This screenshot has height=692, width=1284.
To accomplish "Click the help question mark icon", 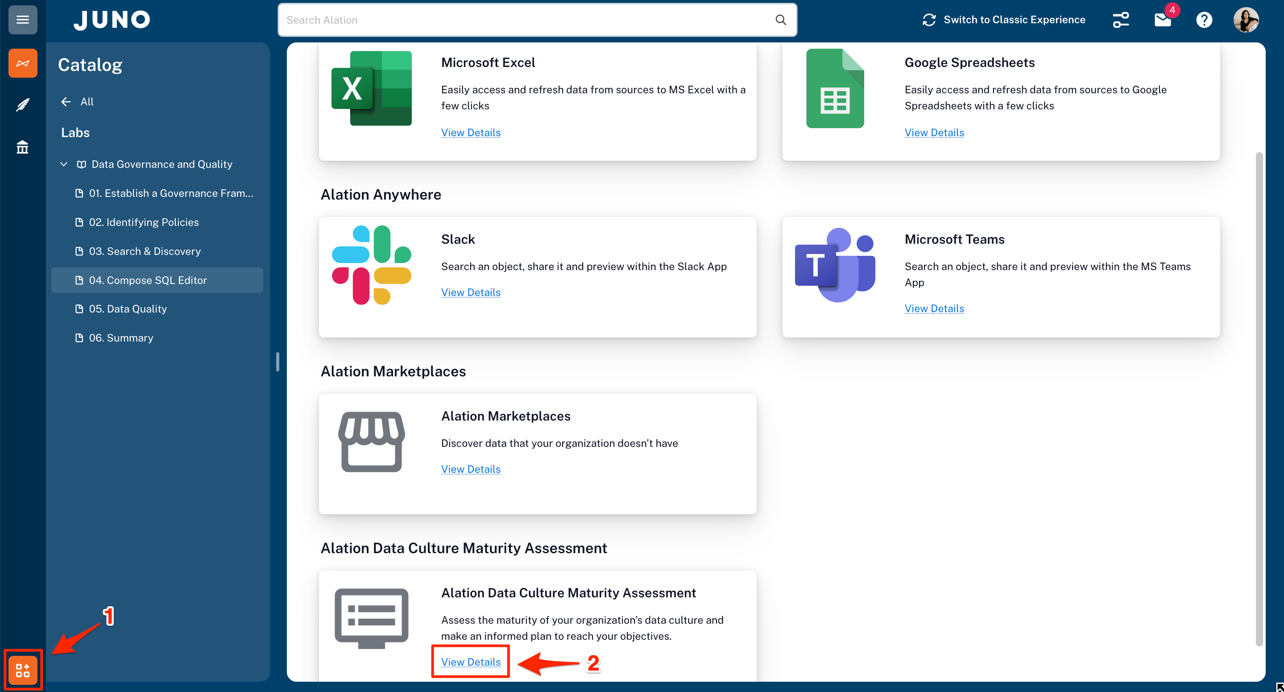I will pyautogui.click(x=1204, y=20).
